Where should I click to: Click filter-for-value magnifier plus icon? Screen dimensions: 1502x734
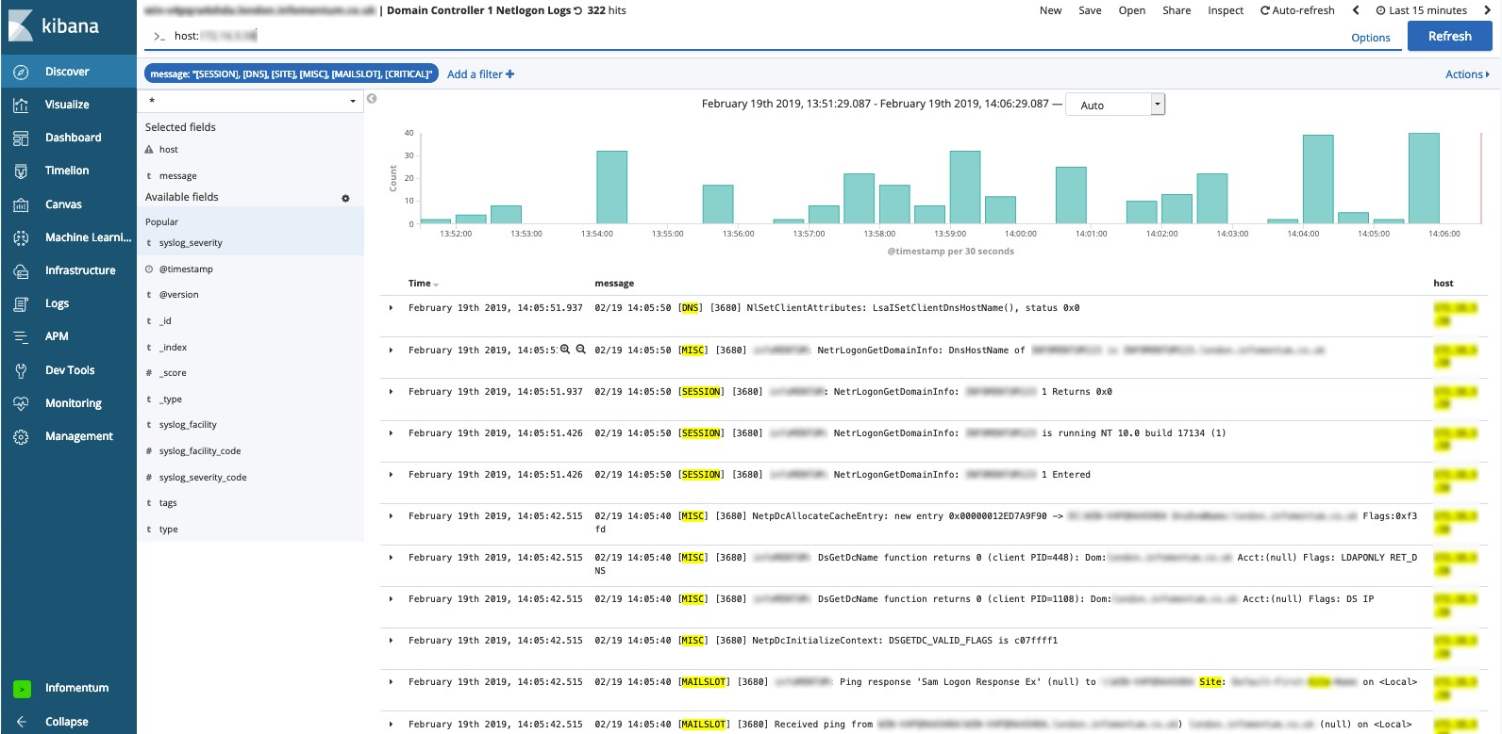tap(565, 350)
